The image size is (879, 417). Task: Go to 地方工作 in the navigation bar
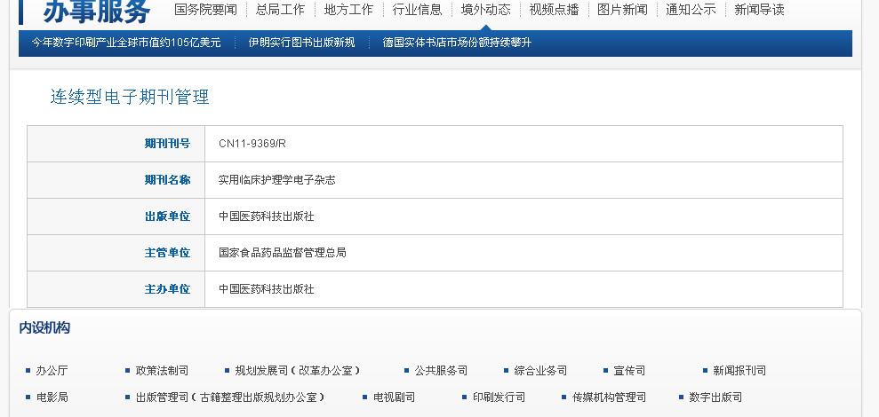pos(348,10)
